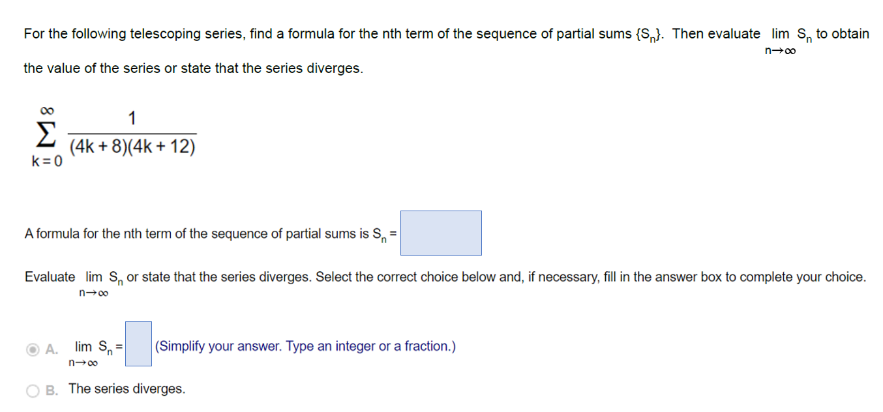Click the text 'The series diverges'
This screenshot has height=412, width=883.
pyautogui.click(x=127, y=389)
